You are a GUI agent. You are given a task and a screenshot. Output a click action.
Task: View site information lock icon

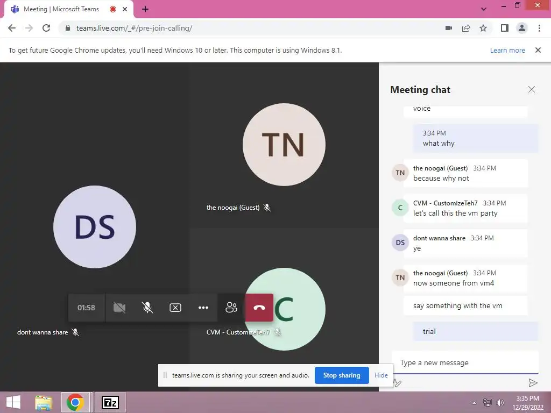(x=68, y=28)
